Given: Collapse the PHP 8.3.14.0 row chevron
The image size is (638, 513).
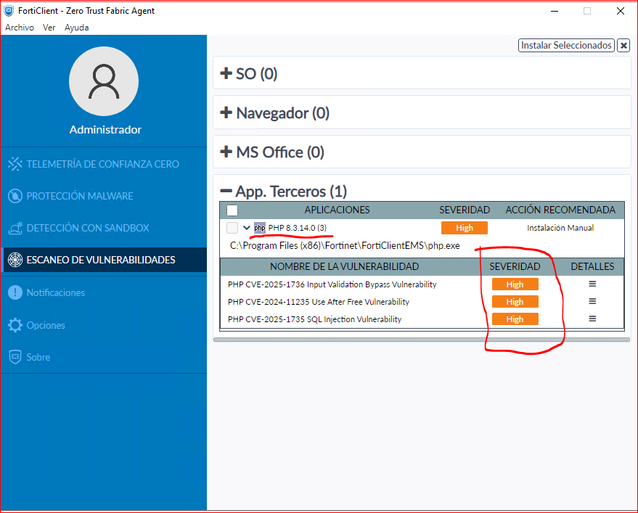Looking at the screenshot, I should 247,228.
